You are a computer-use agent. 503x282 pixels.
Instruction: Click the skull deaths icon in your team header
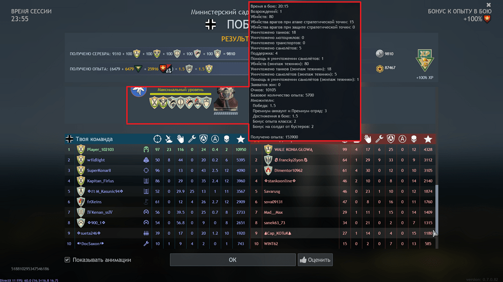coord(226,139)
